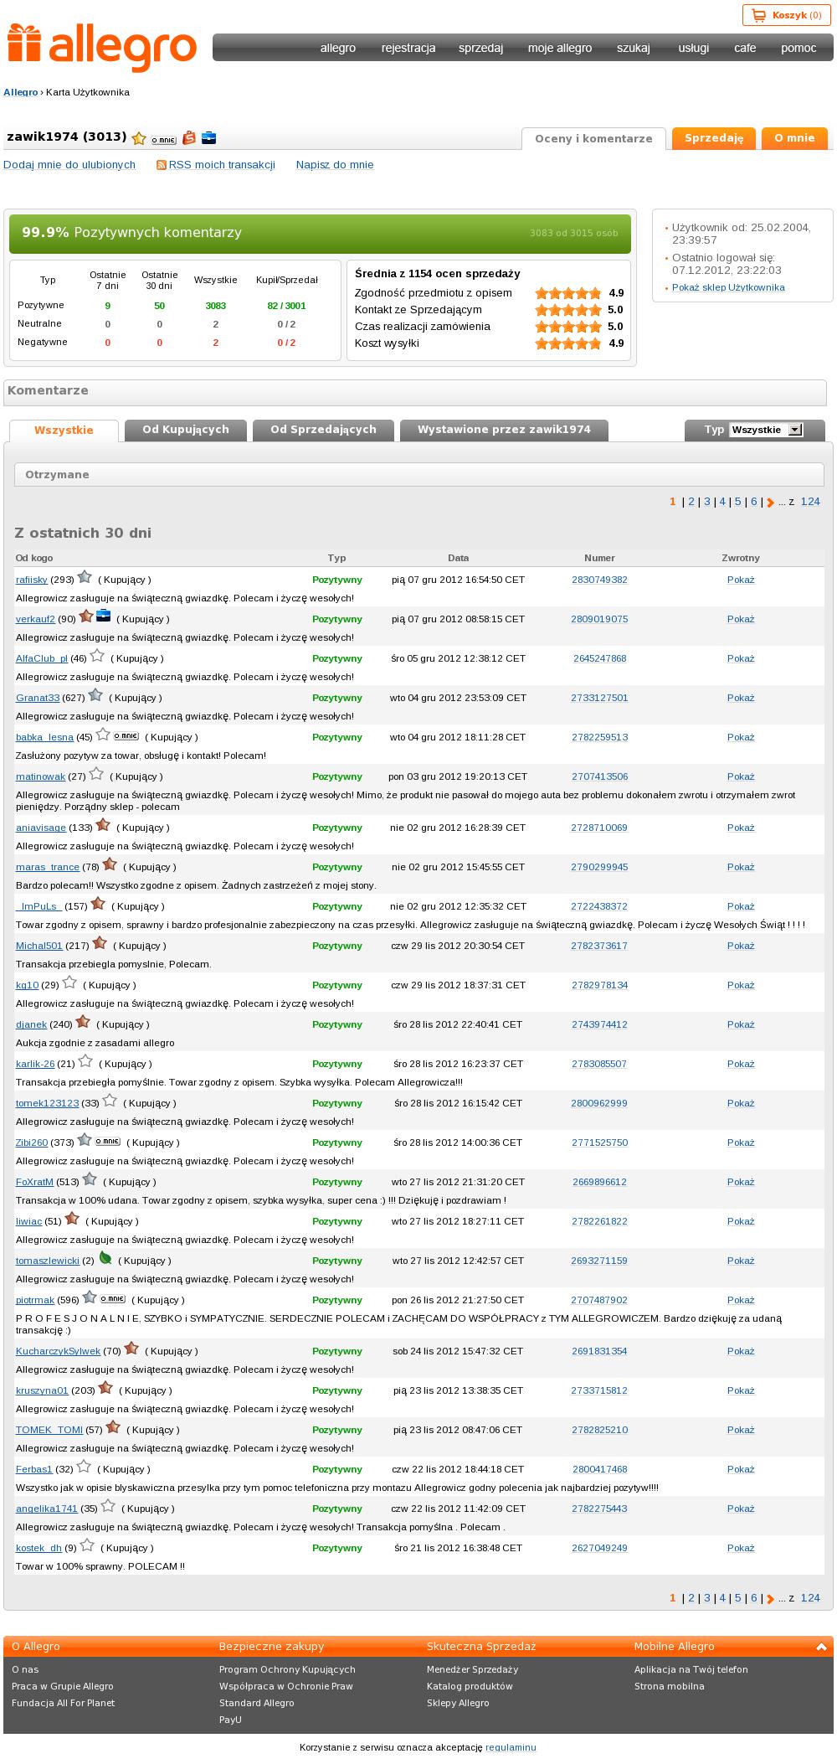Image resolution: width=837 pixels, height=1764 pixels.
Task: Click the green leaf icon beside tomaszlewicki
Action: tap(105, 1258)
